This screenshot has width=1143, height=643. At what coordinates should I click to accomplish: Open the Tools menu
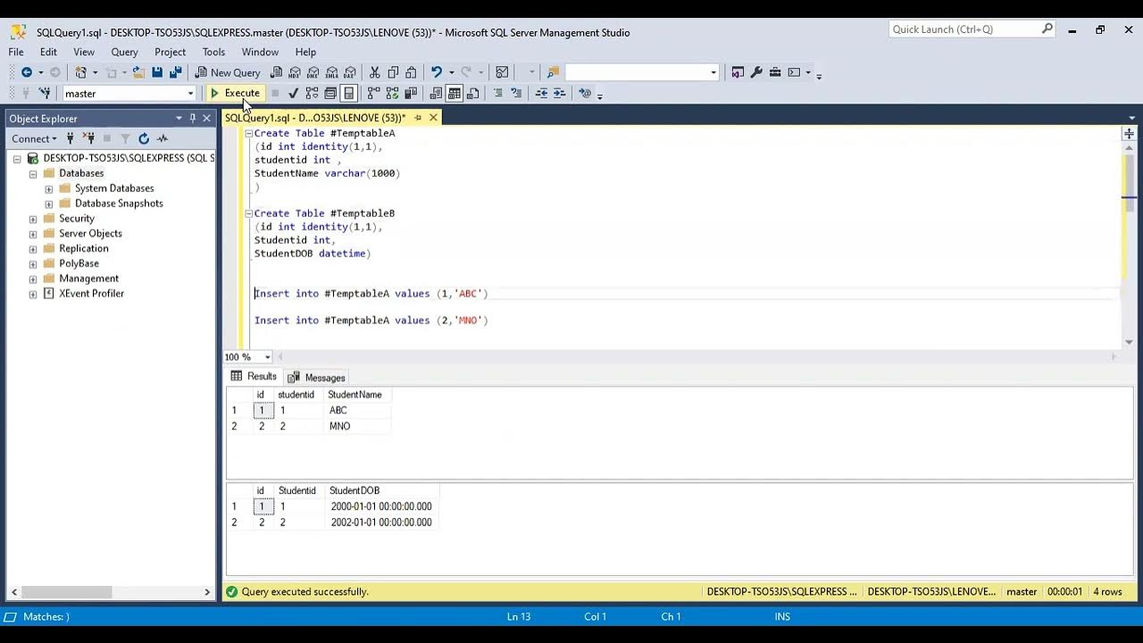(213, 52)
